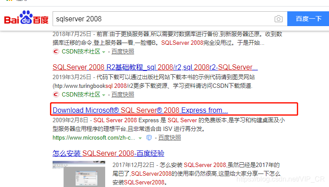Open image search via camera icon
329x187 pixels.
279,19
